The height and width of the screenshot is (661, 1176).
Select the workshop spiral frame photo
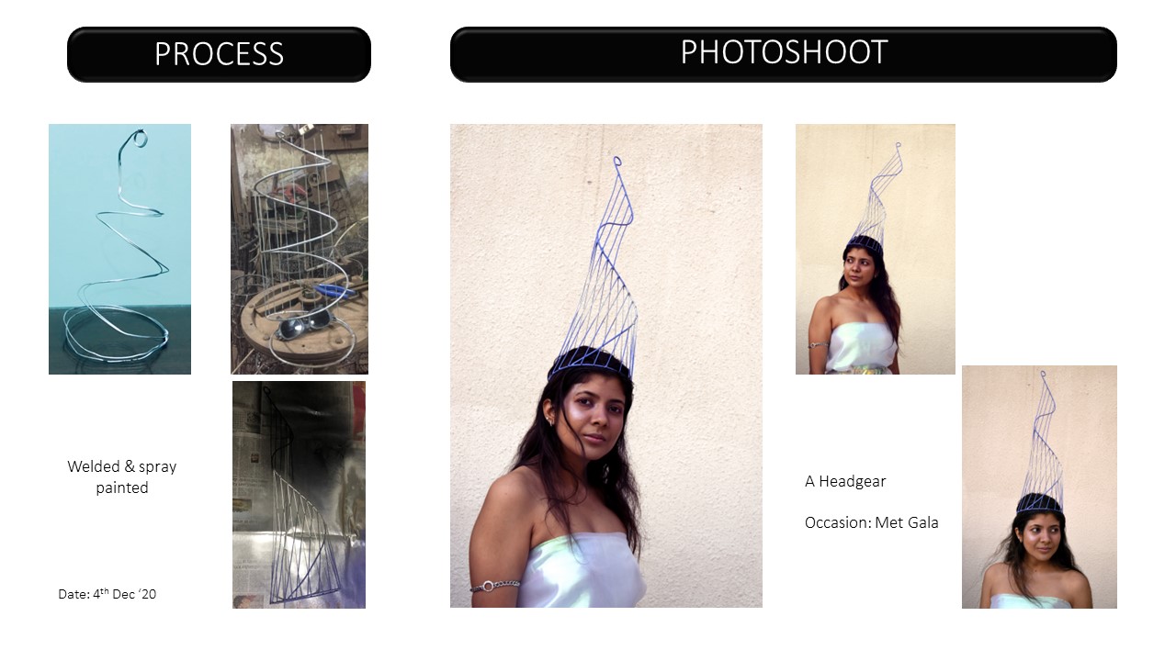click(x=300, y=249)
